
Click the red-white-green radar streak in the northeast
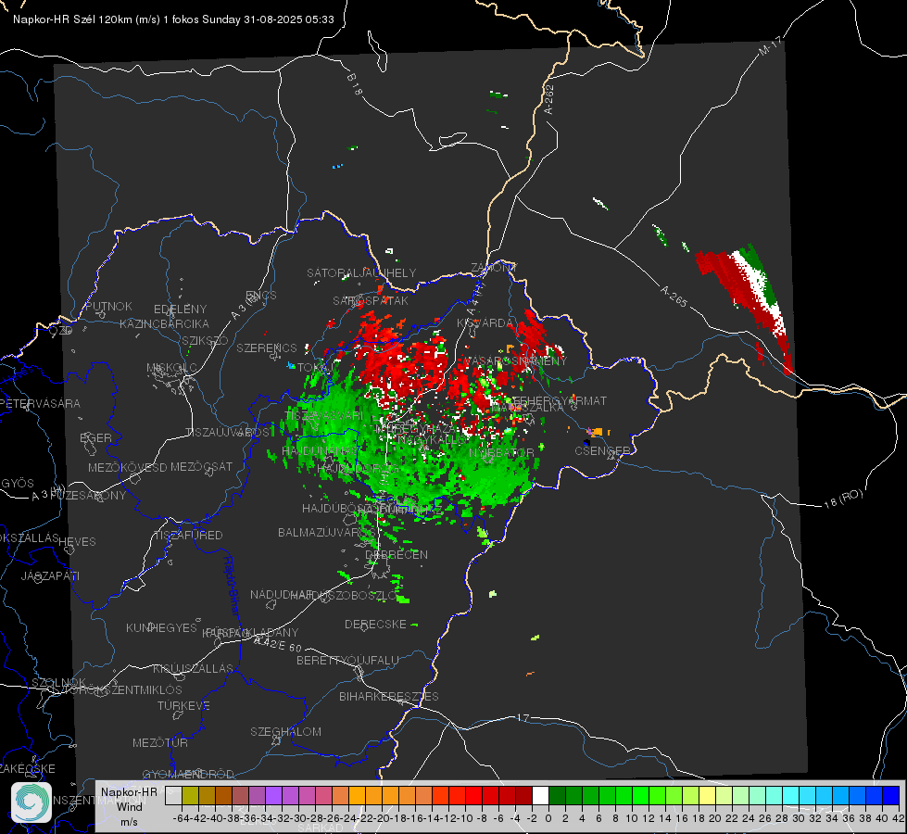pos(746,303)
